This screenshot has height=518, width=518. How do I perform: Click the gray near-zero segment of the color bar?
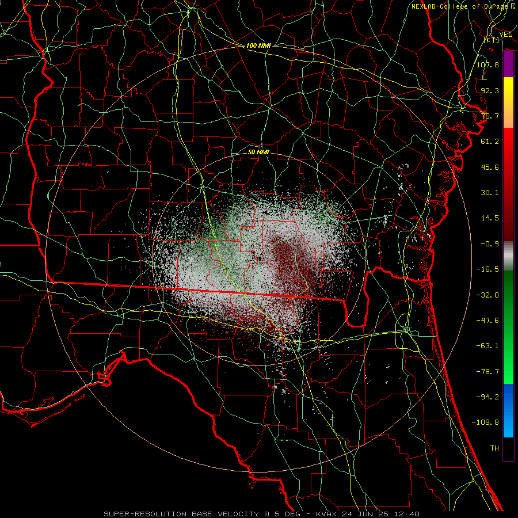[x=508, y=256]
